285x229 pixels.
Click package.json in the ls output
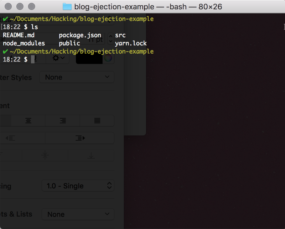80,36
